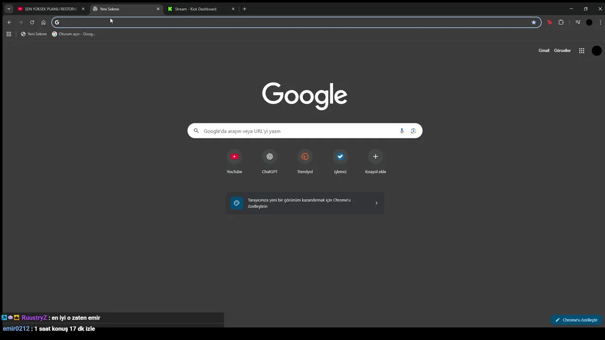Start voice search with microphone icon
The image size is (605, 340).
[x=402, y=131]
